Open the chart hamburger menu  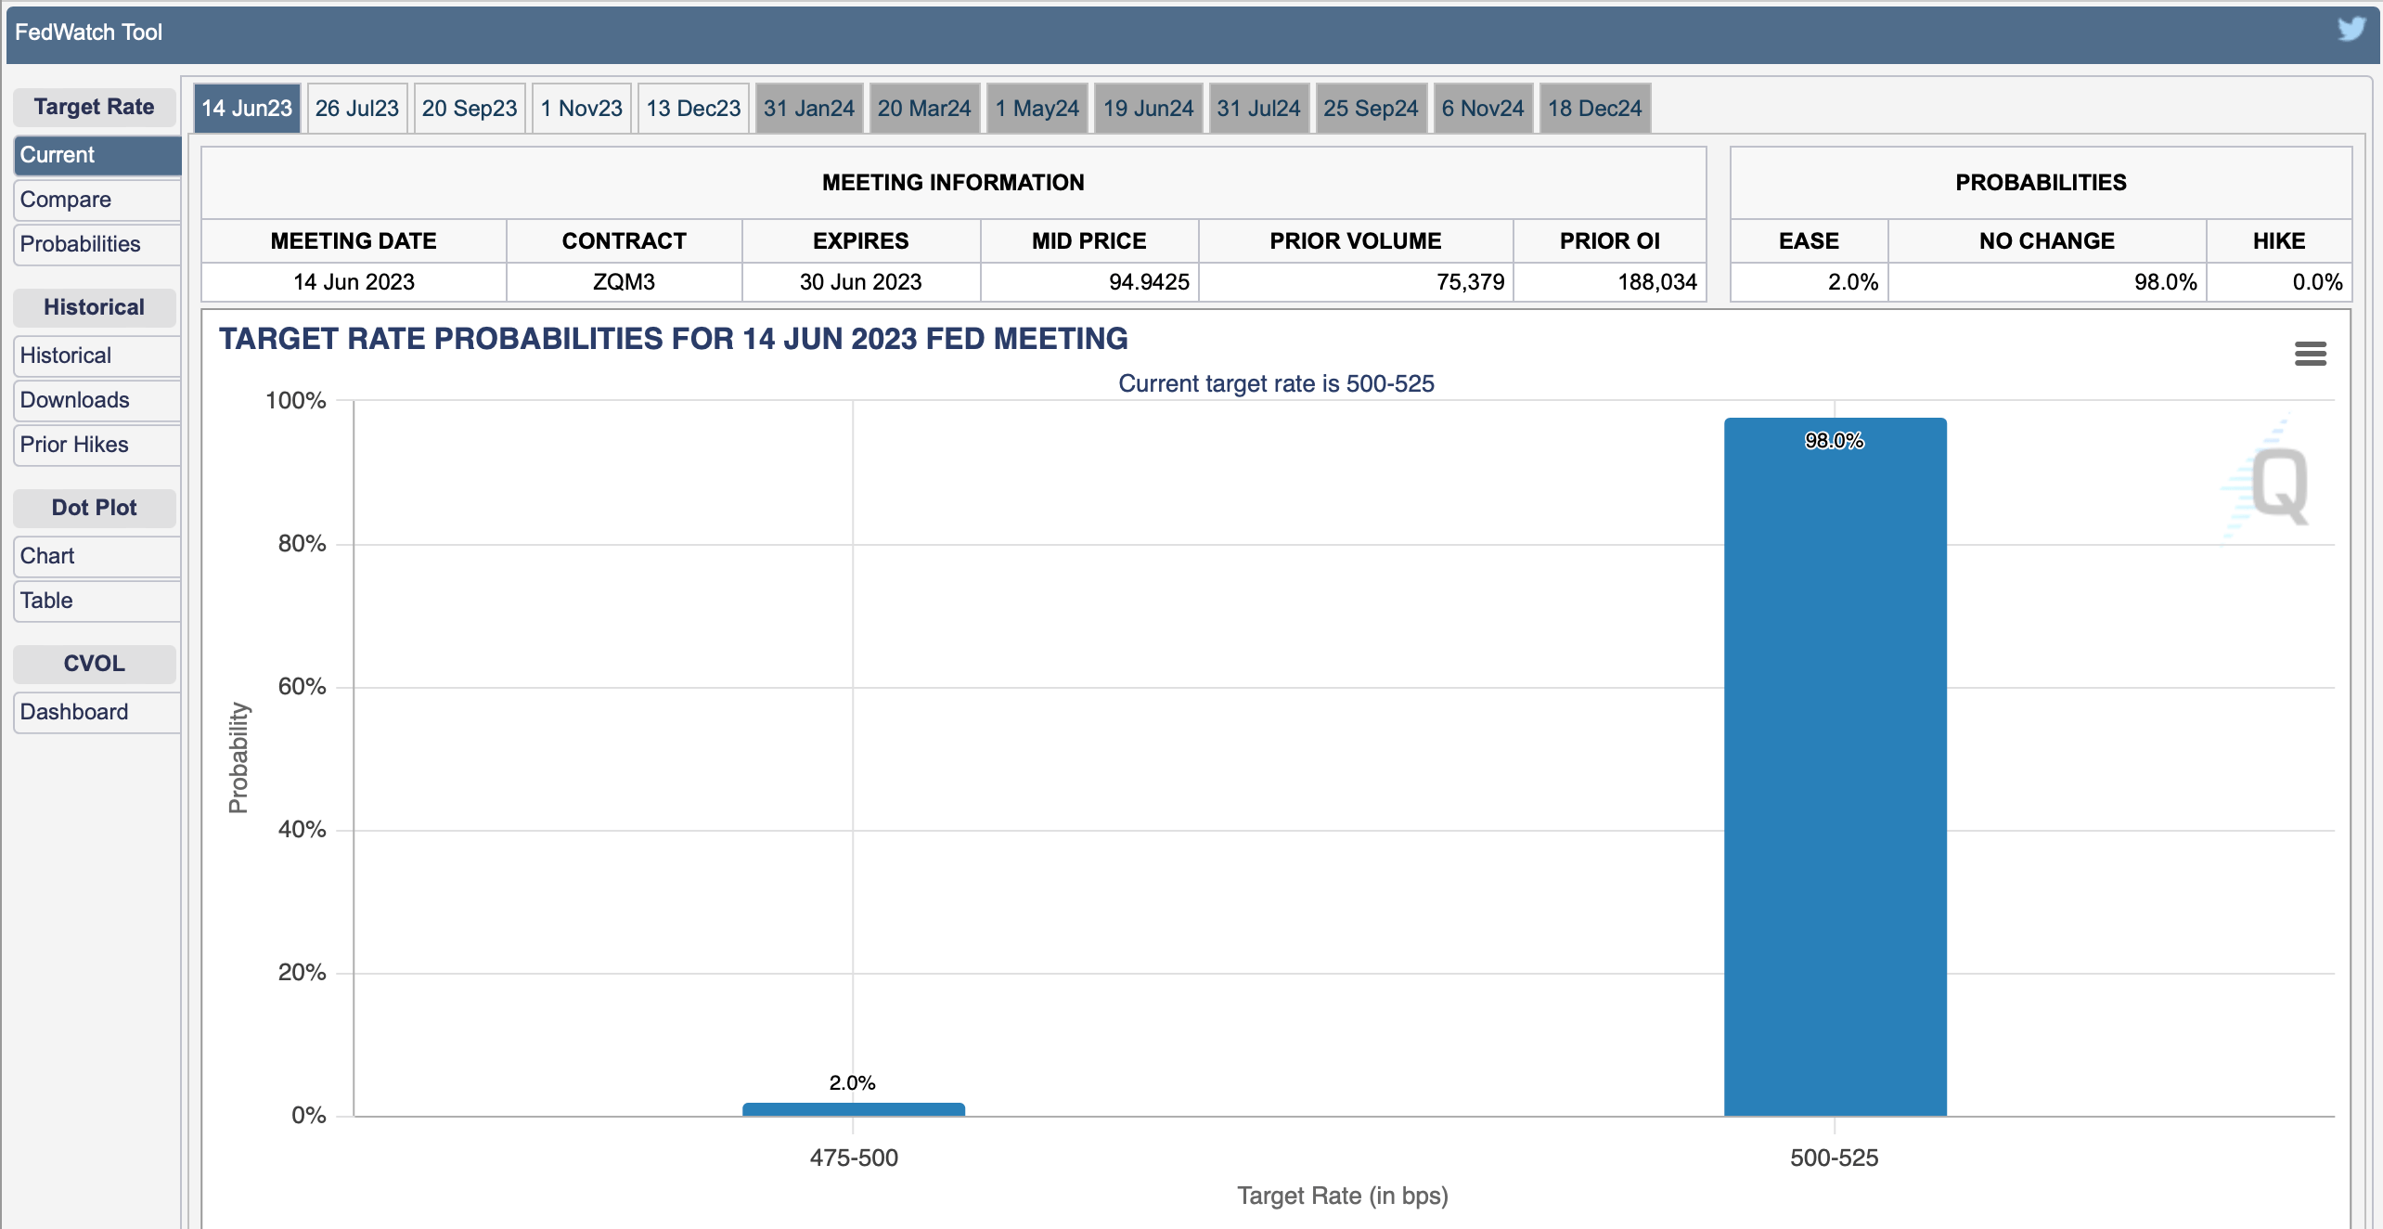(x=2310, y=354)
